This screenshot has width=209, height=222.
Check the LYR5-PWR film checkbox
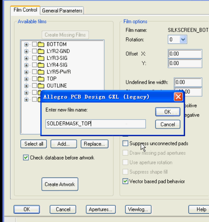coord(35,72)
